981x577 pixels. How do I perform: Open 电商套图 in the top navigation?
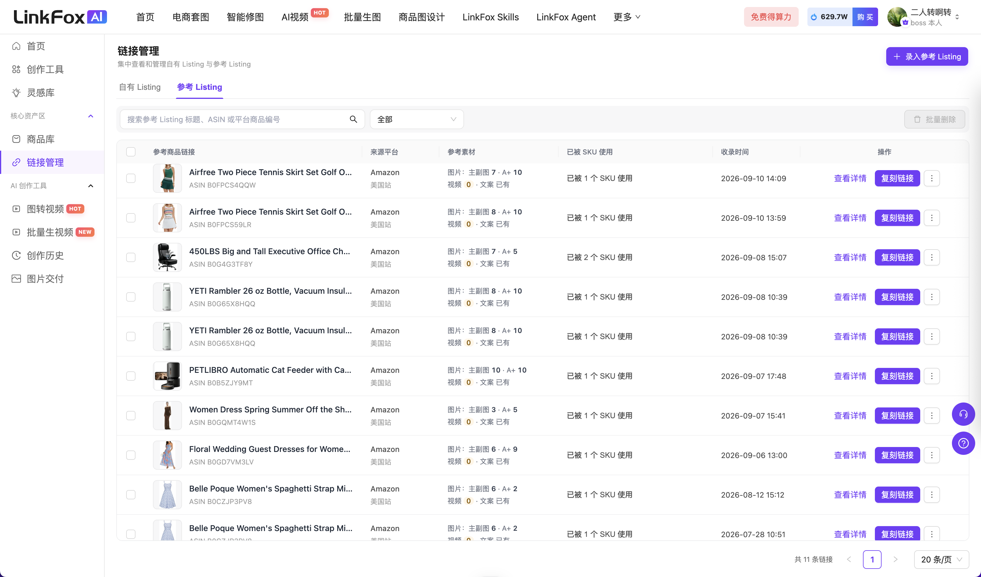point(191,17)
